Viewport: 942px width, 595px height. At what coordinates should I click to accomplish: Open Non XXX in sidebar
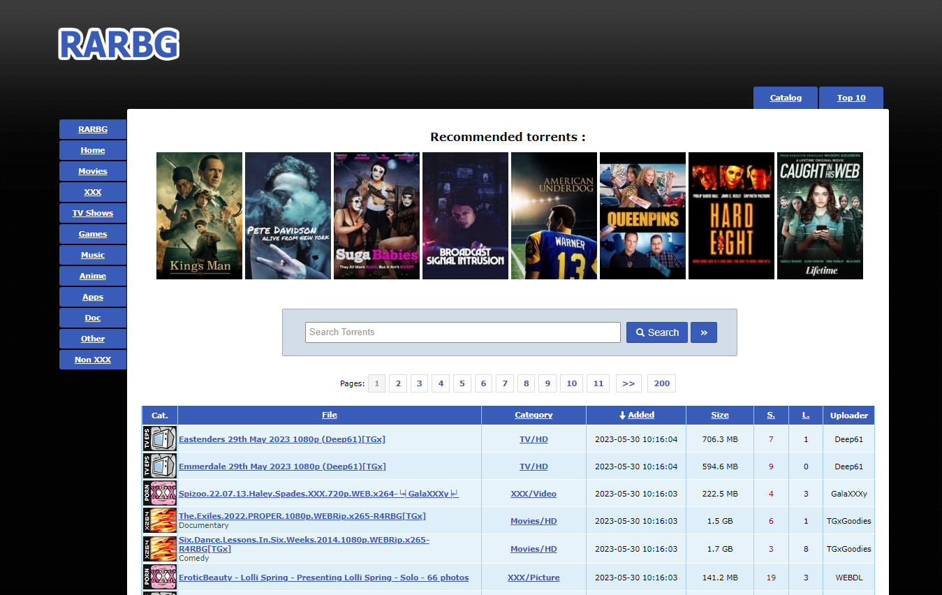[93, 360]
